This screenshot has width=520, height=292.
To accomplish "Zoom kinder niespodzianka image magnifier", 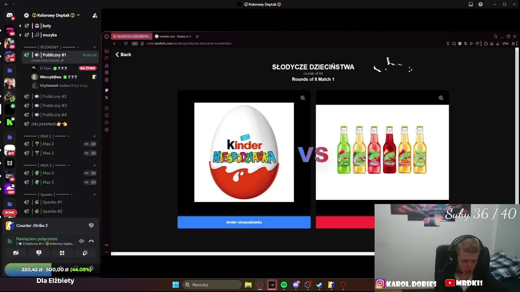I will click(x=303, y=98).
